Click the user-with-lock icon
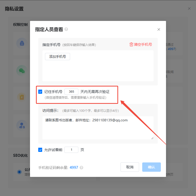The height and width of the screenshot is (196, 196). 22,126
